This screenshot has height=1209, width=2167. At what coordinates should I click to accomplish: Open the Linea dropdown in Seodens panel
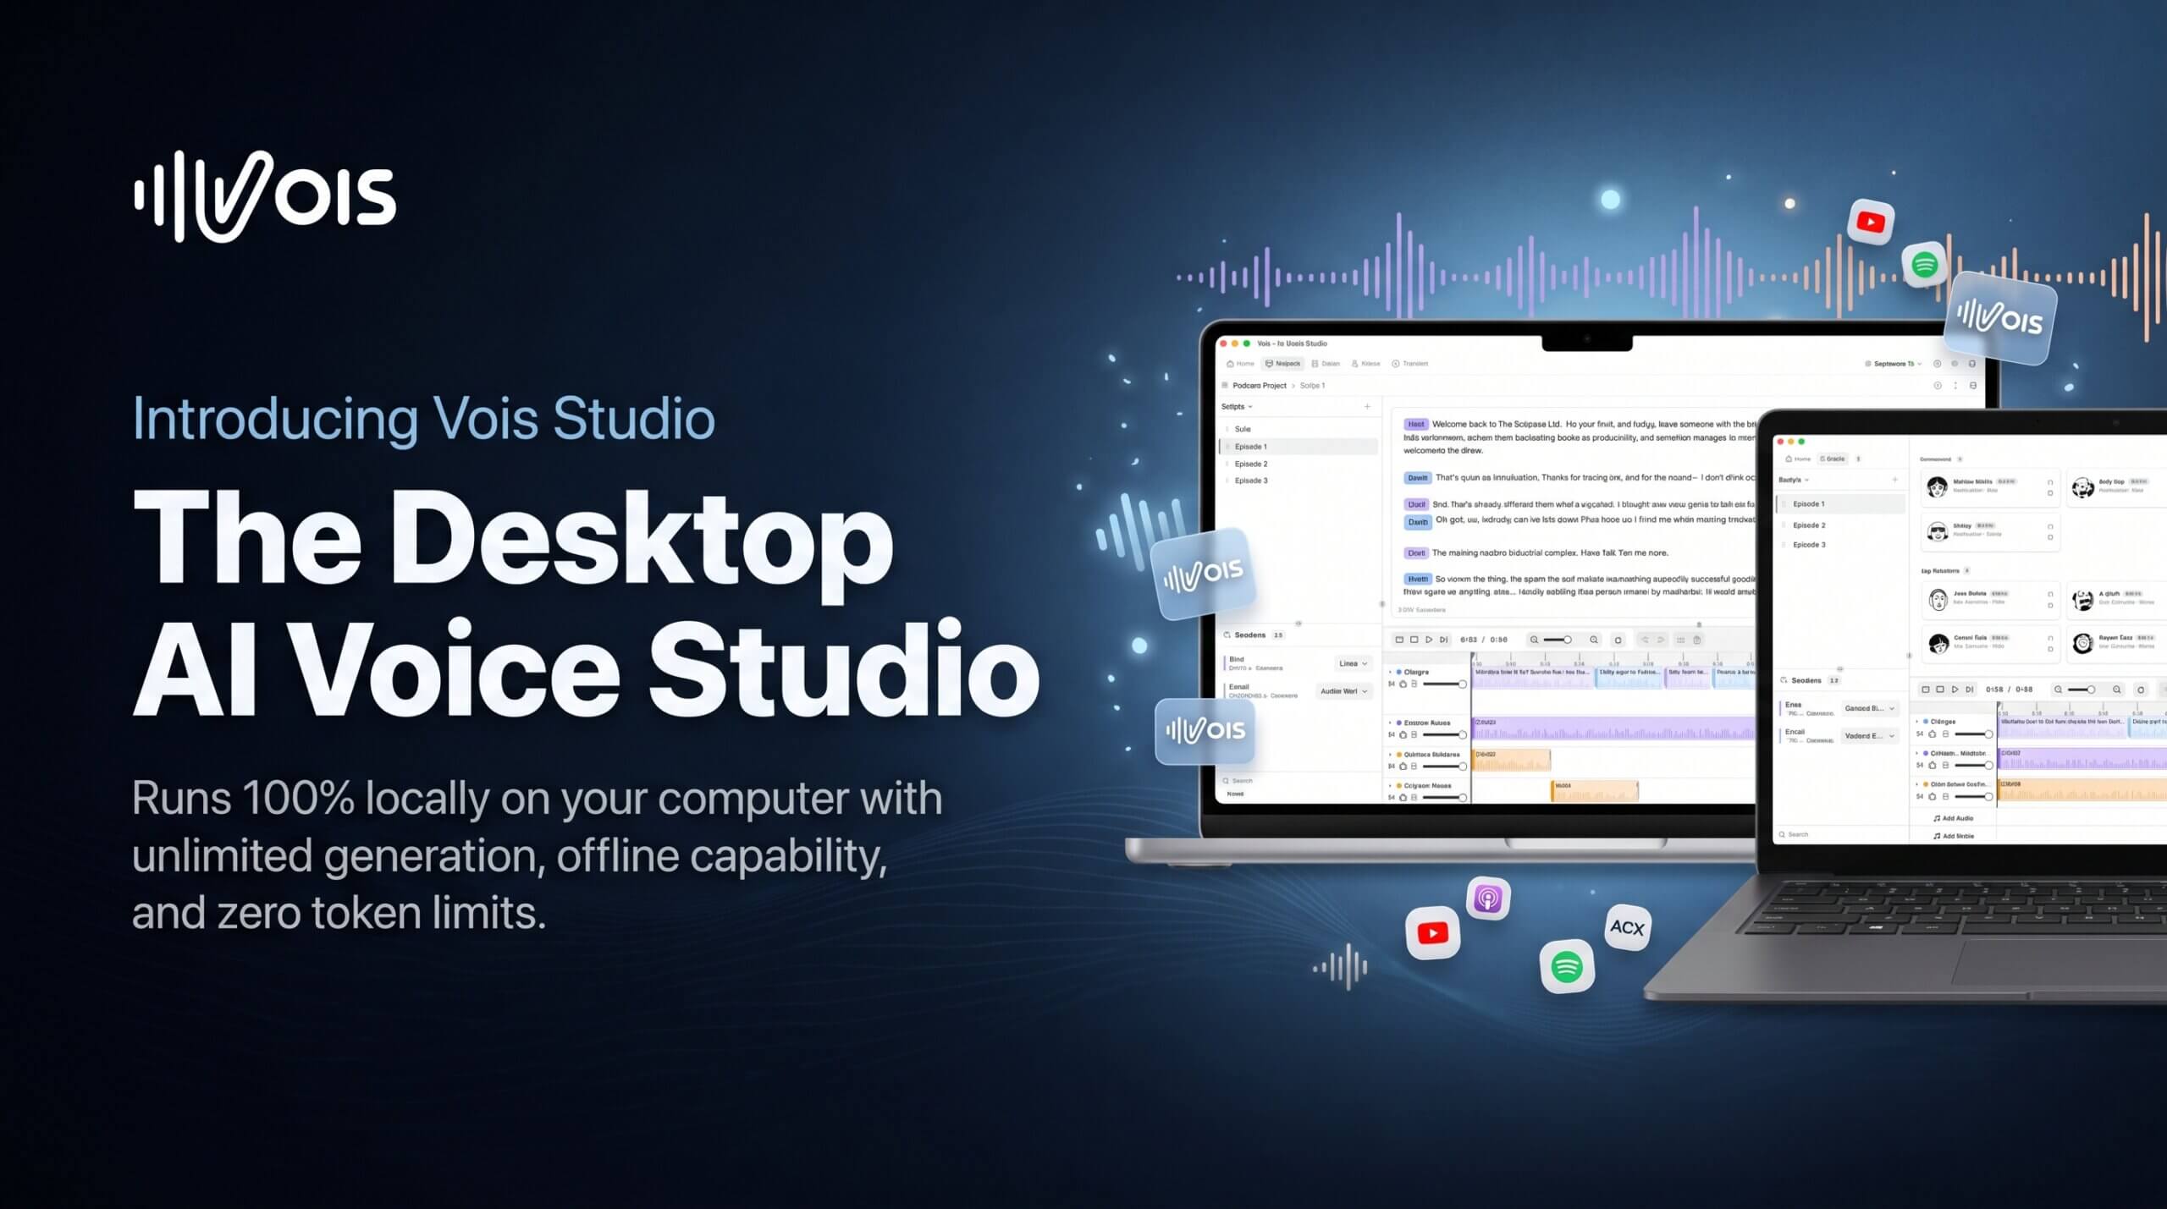[1353, 663]
